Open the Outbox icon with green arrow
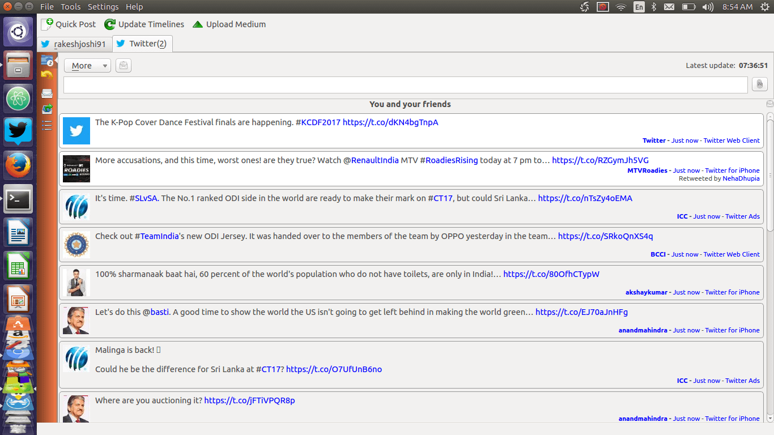 [47, 109]
